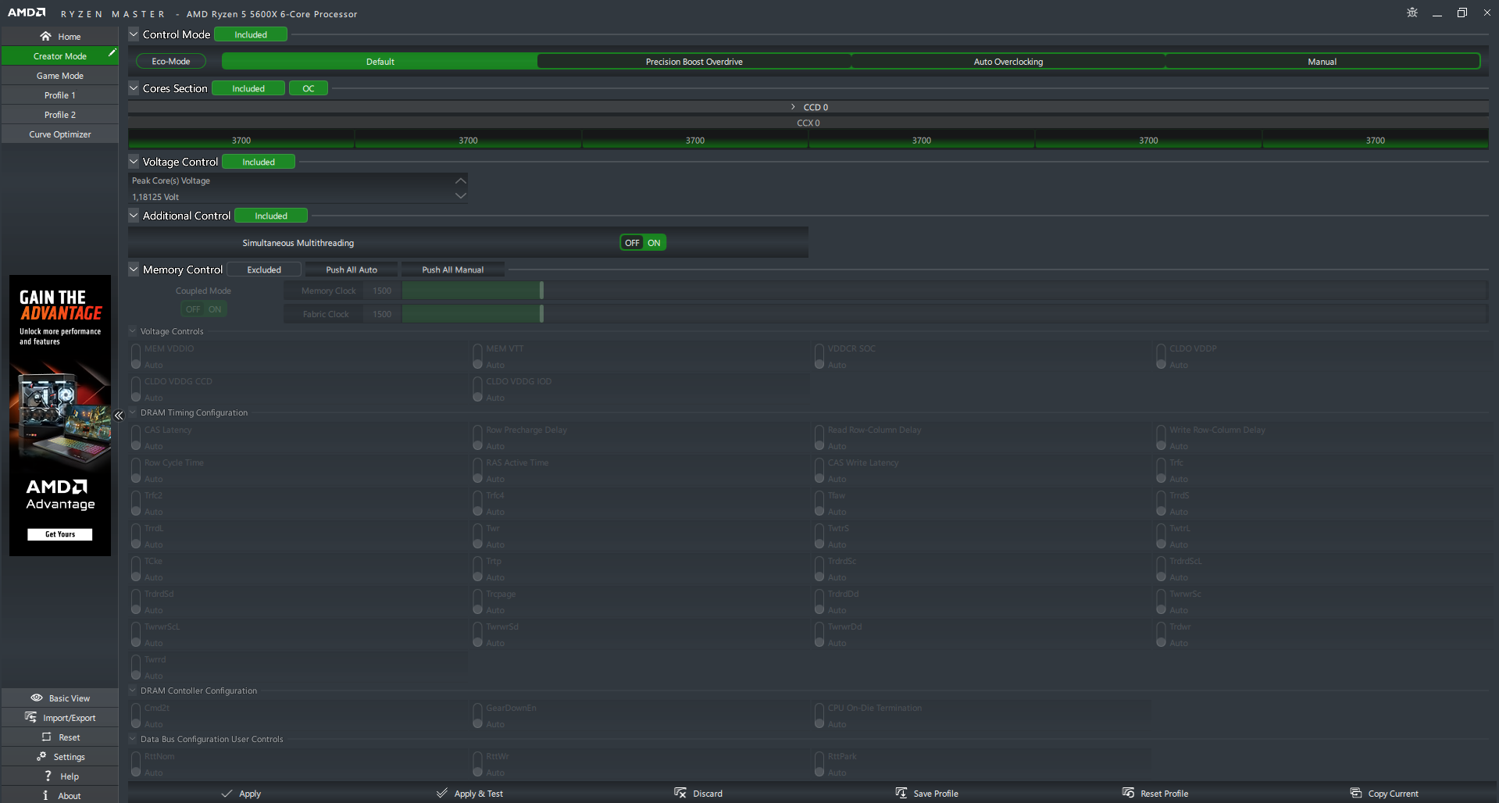The height and width of the screenshot is (803, 1499).
Task: Click Get Yours on AMD Advantage ad
Action: tap(60, 534)
